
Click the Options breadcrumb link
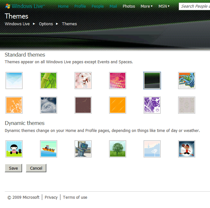[46, 24]
